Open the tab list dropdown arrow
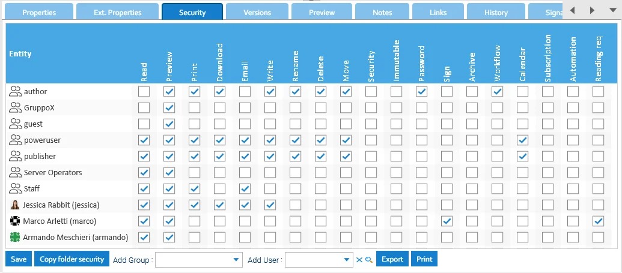622x273 pixels. tap(613, 11)
